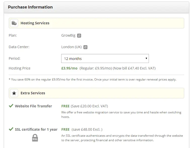The width and height of the screenshot is (193, 148).
Task: Click the Now bill £47.40 Excl. VAT text
Action: pyautogui.click(x=134, y=68)
